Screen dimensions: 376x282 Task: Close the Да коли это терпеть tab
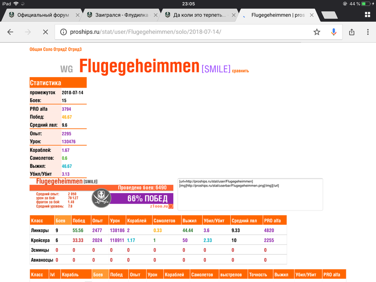(234, 15)
